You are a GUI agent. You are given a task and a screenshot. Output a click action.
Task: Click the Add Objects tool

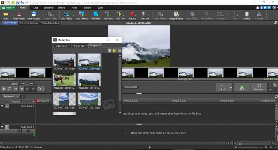click(82, 15)
